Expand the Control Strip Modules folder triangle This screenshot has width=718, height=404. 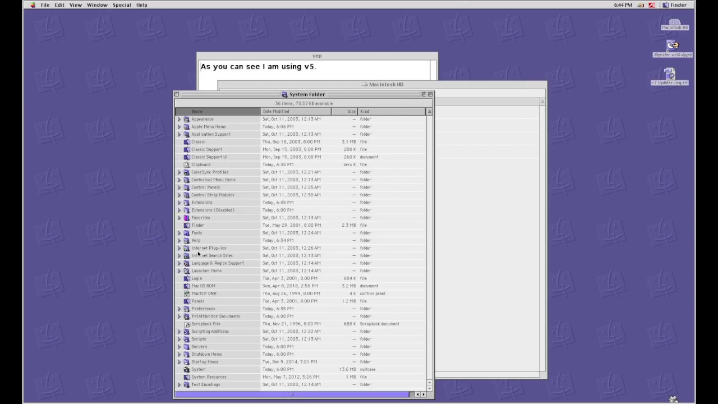click(x=179, y=195)
